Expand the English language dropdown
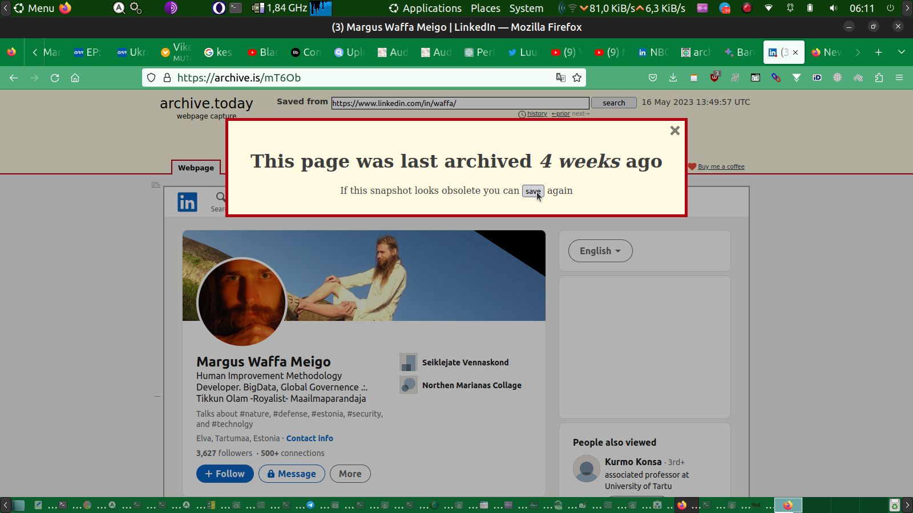913x513 pixels. pyautogui.click(x=600, y=251)
